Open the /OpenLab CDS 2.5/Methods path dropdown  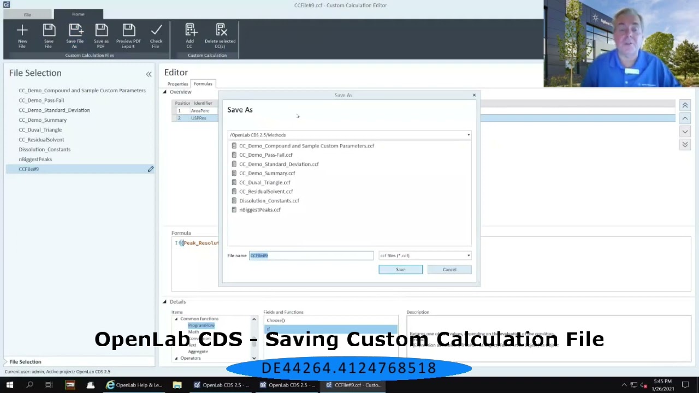click(468, 135)
